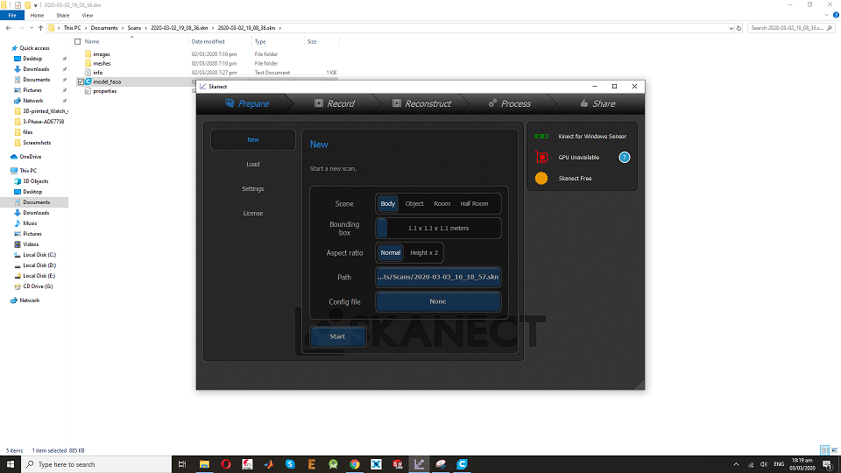This screenshot has height=473, width=841.
Task: Open Settings in Skanect's side menu
Action: click(x=253, y=189)
